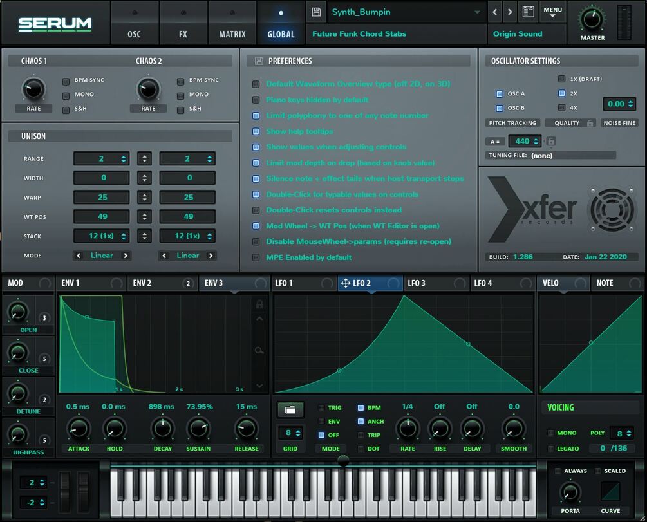
Task: Select previous unison mode for oscillator B
Action: click(x=164, y=256)
